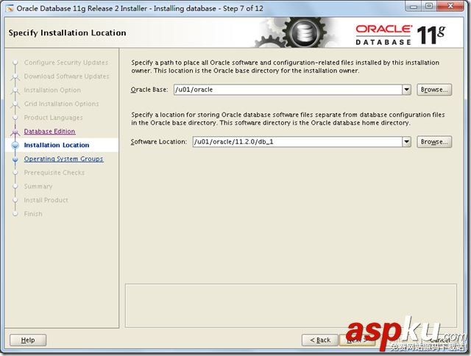Click the Installation Location step bullet icon

tap(15, 146)
